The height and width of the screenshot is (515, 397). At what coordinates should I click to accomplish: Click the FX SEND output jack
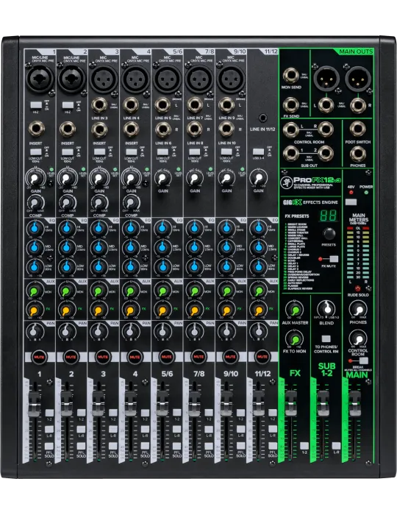[x=290, y=104]
